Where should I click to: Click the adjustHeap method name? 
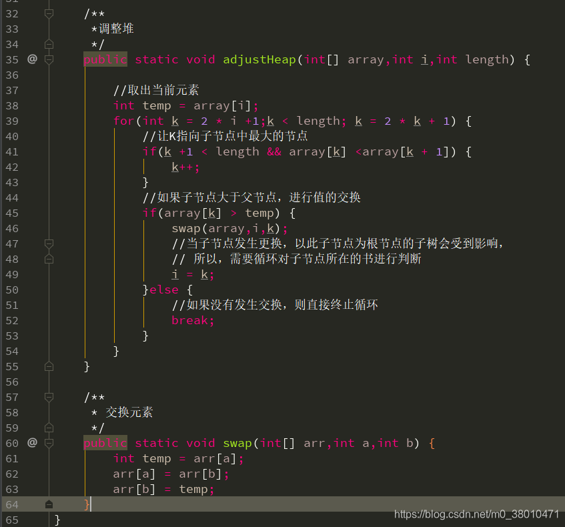click(259, 60)
